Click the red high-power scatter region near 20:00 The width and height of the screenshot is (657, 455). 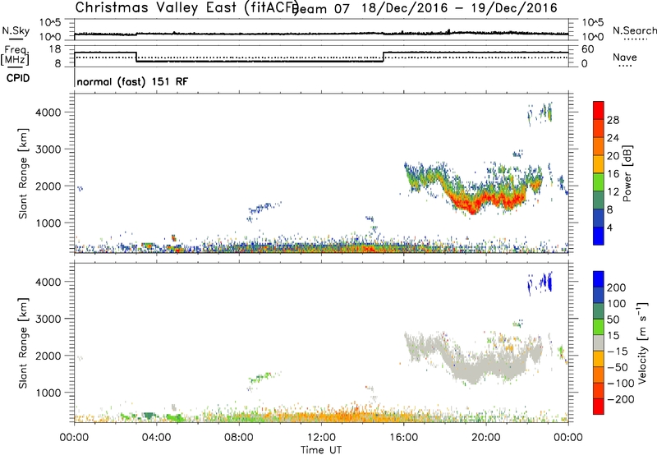[x=486, y=200]
